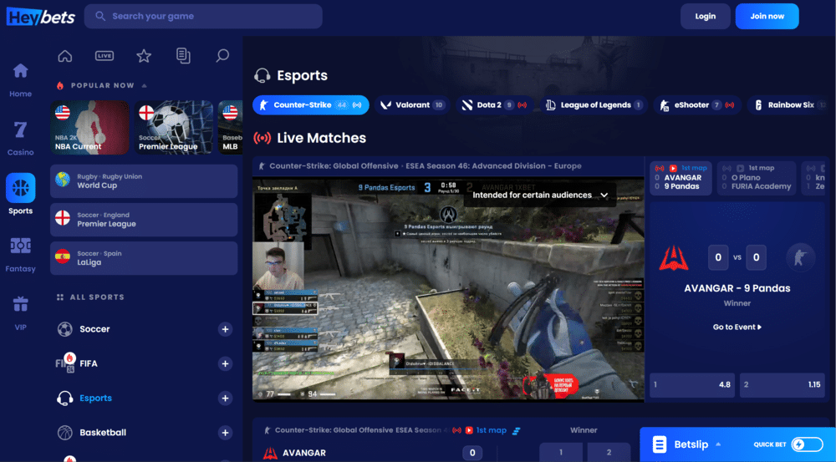Open Rugby World Cup quick link
Screen dimensions: 836x462
[x=144, y=181]
